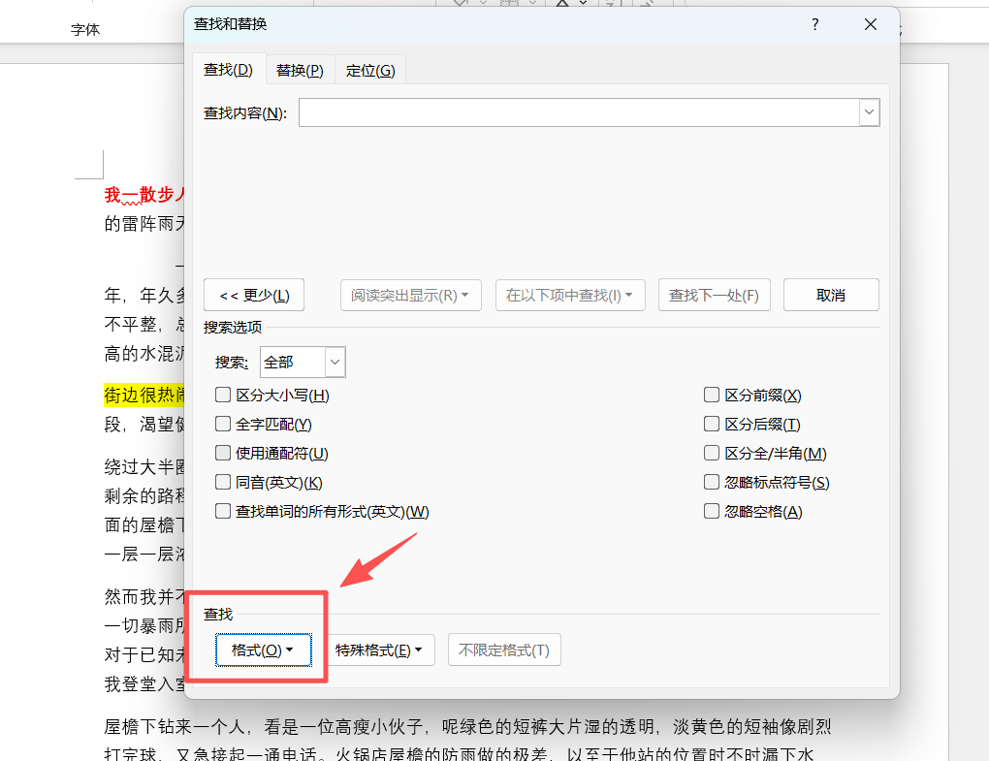Open the 阅读突出显示(R) dropdown
This screenshot has height=761, width=989.
[x=410, y=295]
